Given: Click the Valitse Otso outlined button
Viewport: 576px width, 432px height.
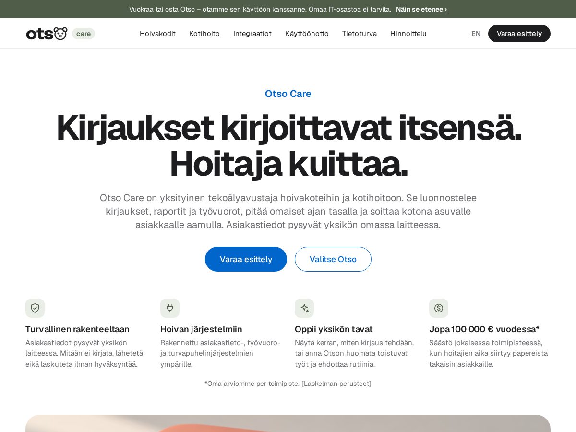Looking at the screenshot, I should (x=333, y=259).
